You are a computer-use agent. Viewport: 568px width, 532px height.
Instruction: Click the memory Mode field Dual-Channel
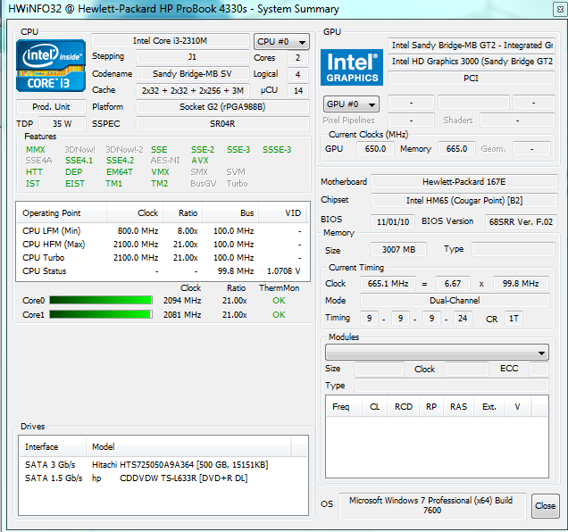coord(455,300)
